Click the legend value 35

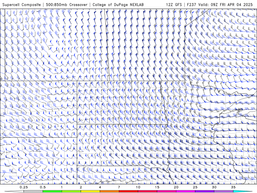[x=233, y=187]
